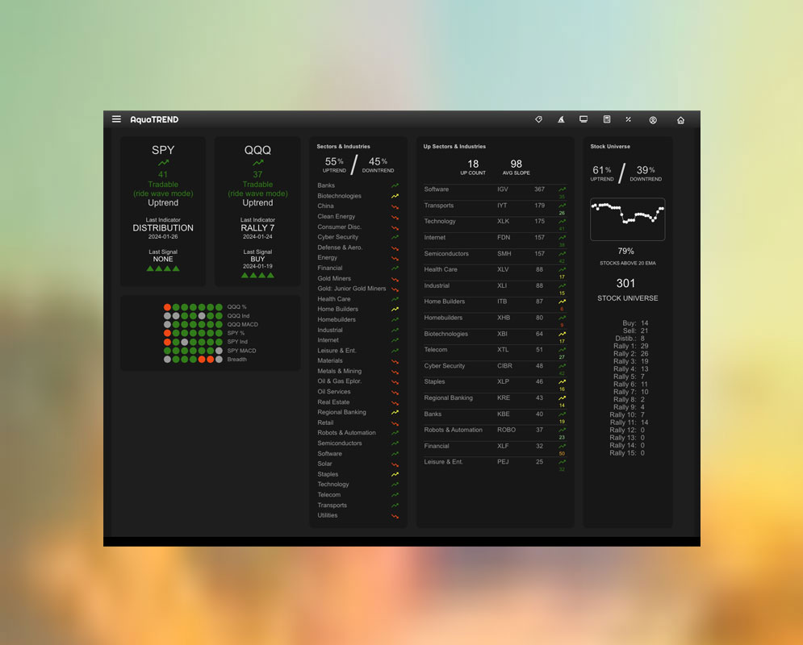Click the SMH ticker in Semiconductors row
This screenshot has height=645, width=803.
[x=504, y=254]
